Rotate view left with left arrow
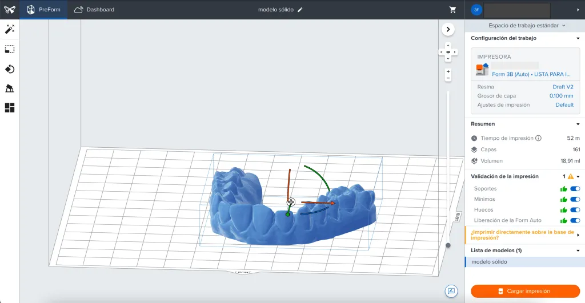 click(x=442, y=52)
